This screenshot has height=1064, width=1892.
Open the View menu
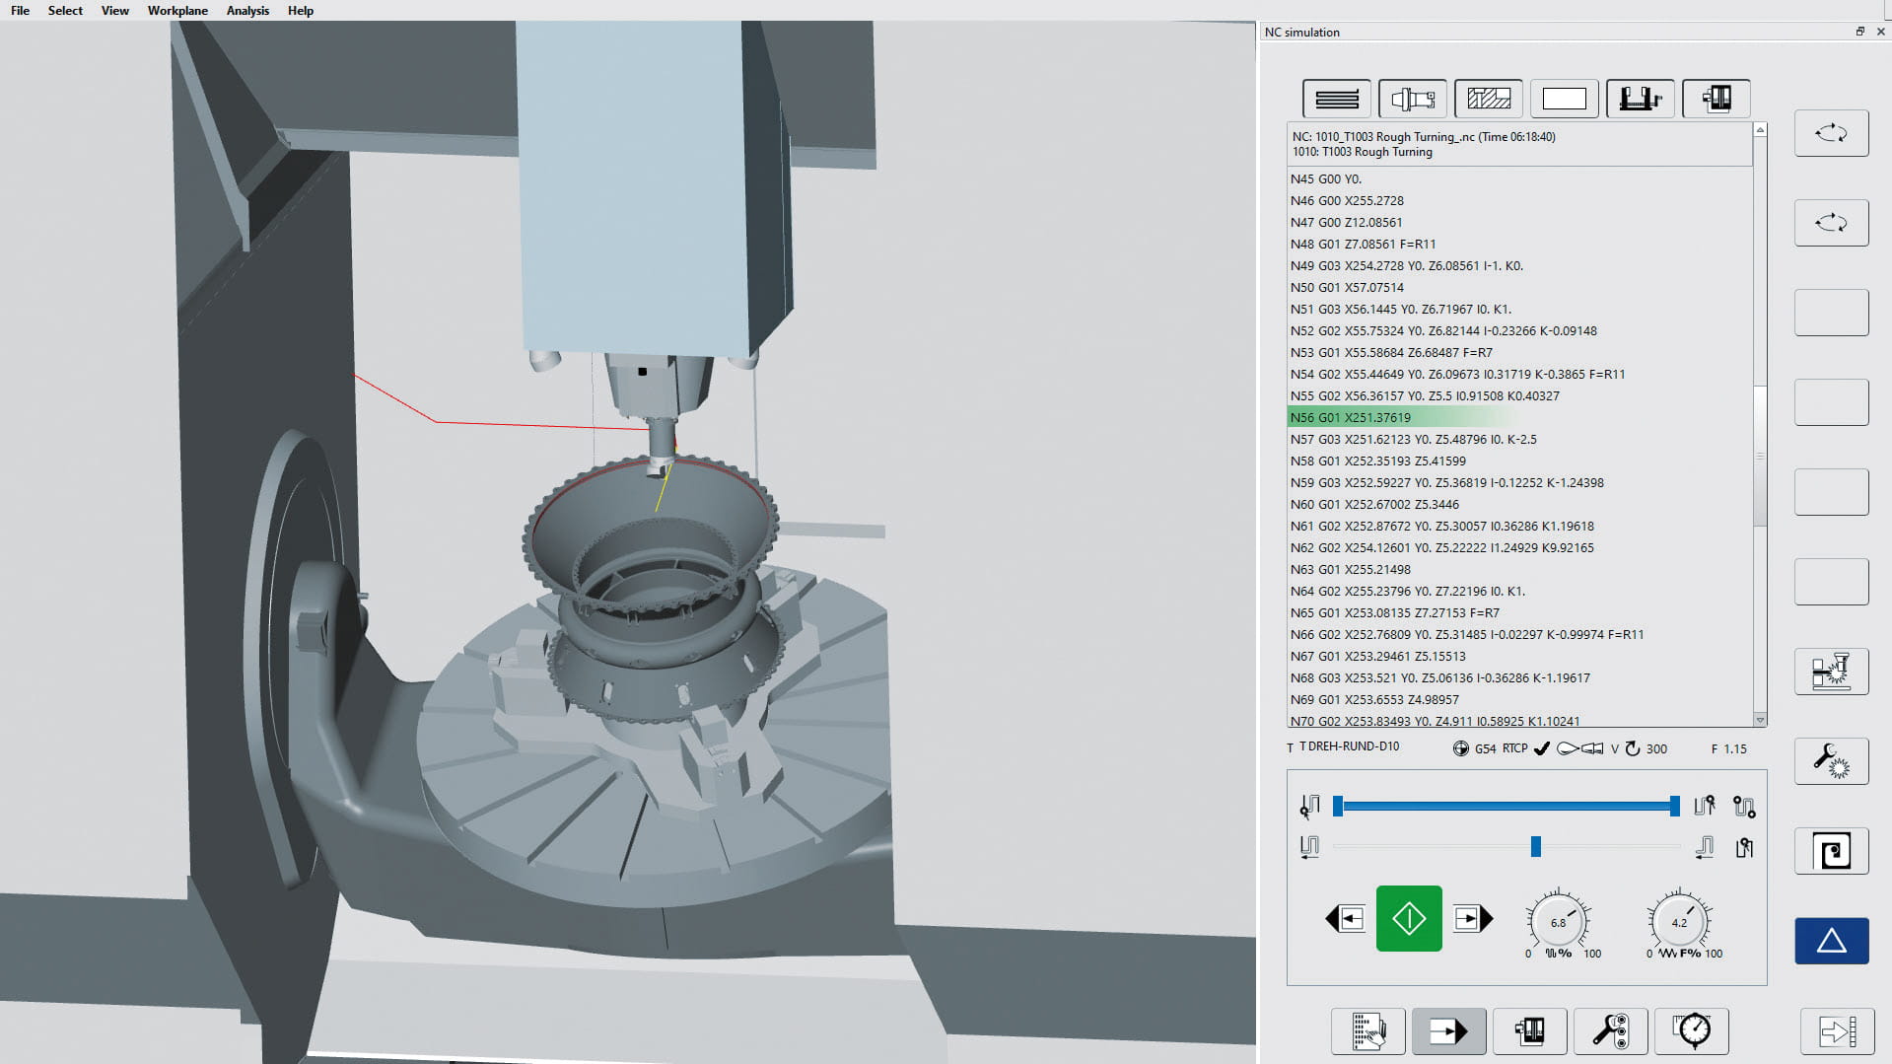[x=115, y=11]
